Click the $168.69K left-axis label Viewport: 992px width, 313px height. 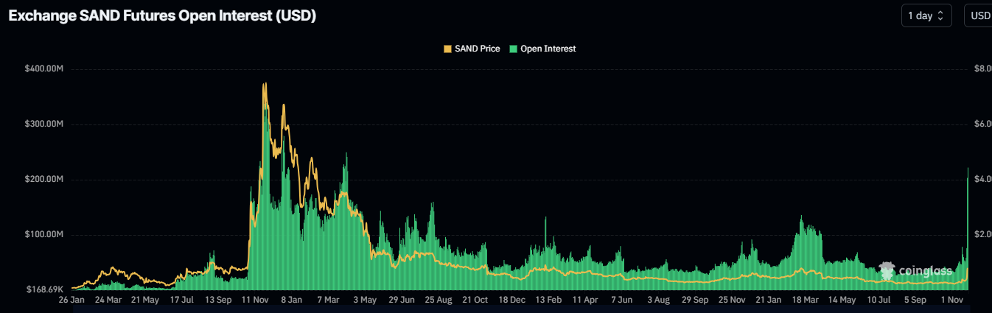(46, 289)
